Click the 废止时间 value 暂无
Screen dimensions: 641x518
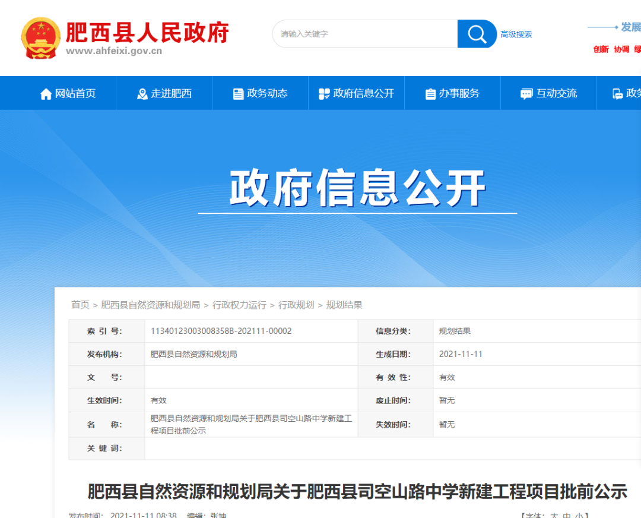pos(447,400)
